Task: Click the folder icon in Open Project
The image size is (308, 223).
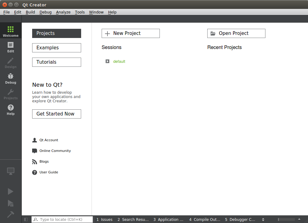Action: (213, 34)
